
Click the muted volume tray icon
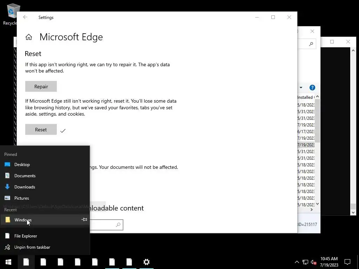point(314,262)
